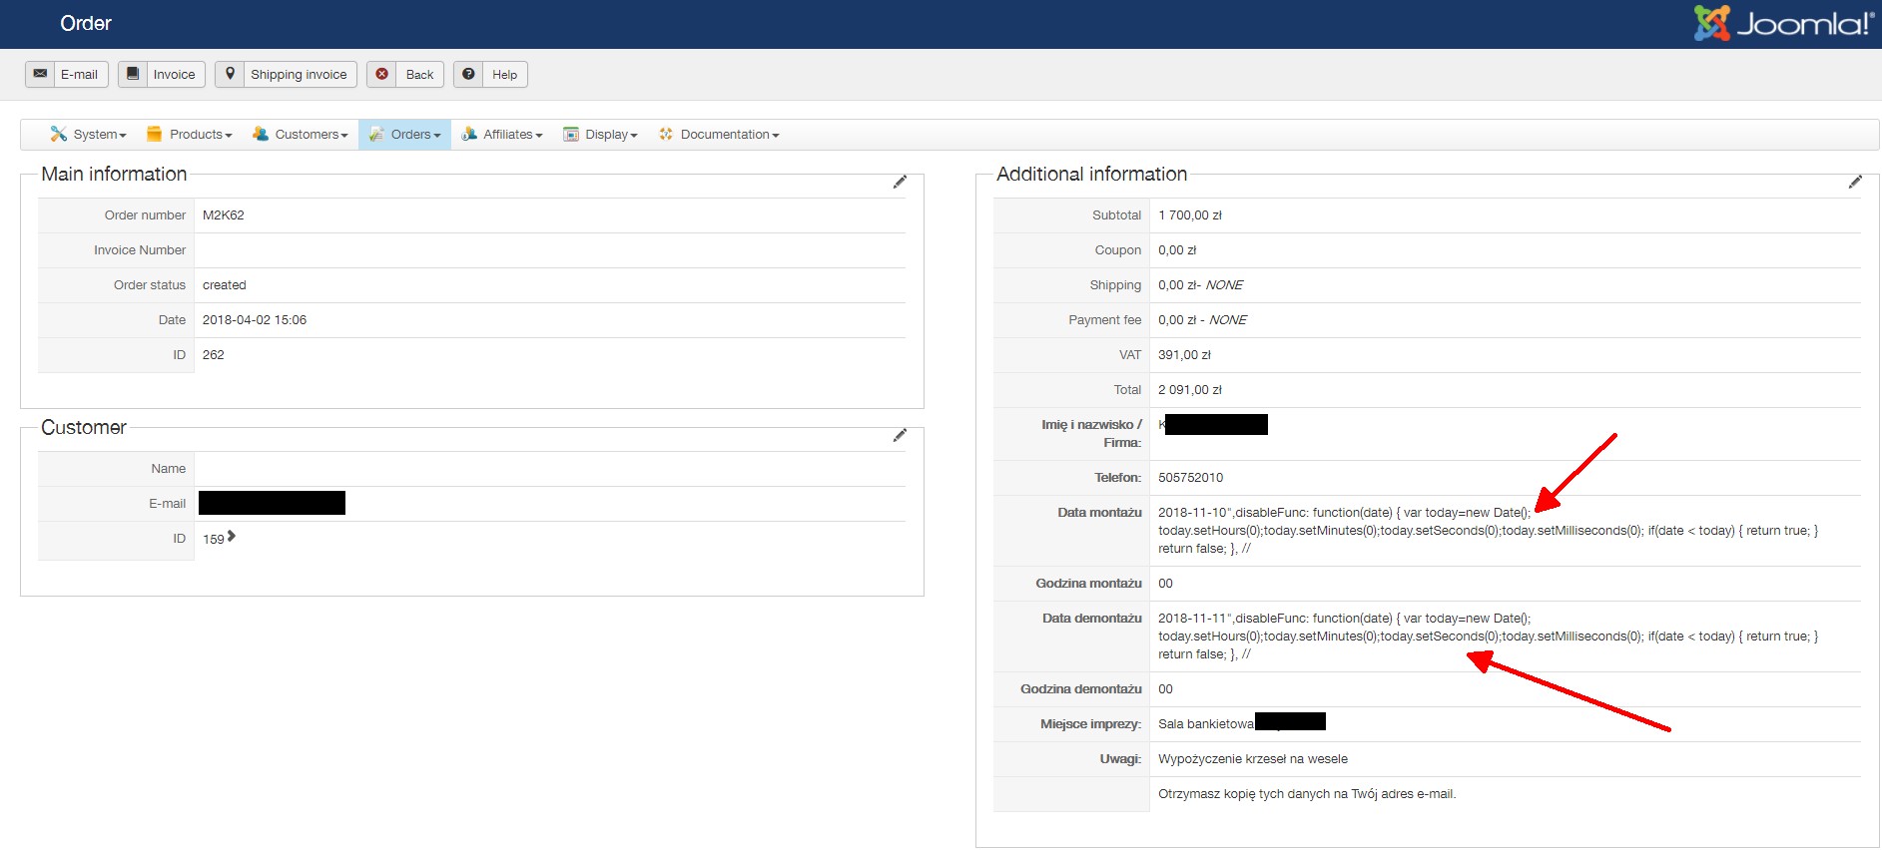This screenshot has height=850, width=1882.
Task: Edit Additional information with pencil icon
Action: tap(1855, 182)
